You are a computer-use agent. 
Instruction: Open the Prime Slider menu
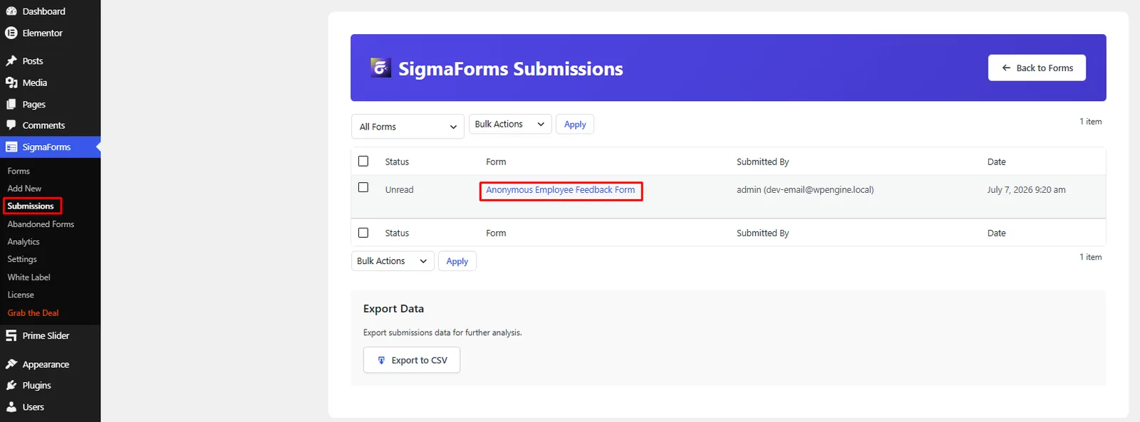46,336
